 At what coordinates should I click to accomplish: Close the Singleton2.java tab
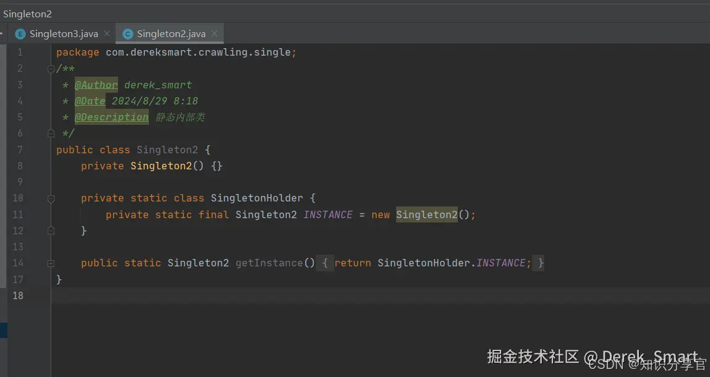coord(214,33)
